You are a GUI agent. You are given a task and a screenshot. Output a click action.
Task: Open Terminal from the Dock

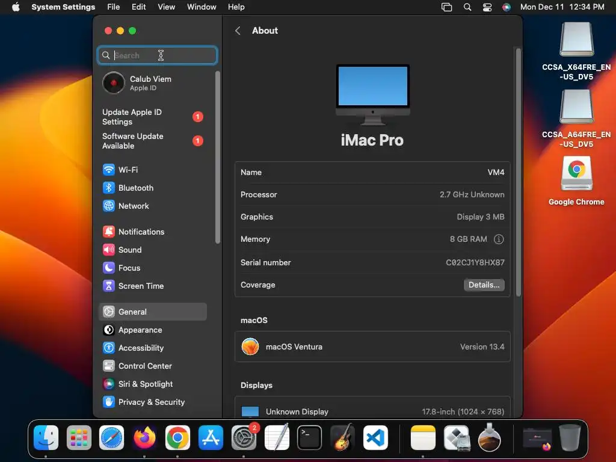(310, 438)
